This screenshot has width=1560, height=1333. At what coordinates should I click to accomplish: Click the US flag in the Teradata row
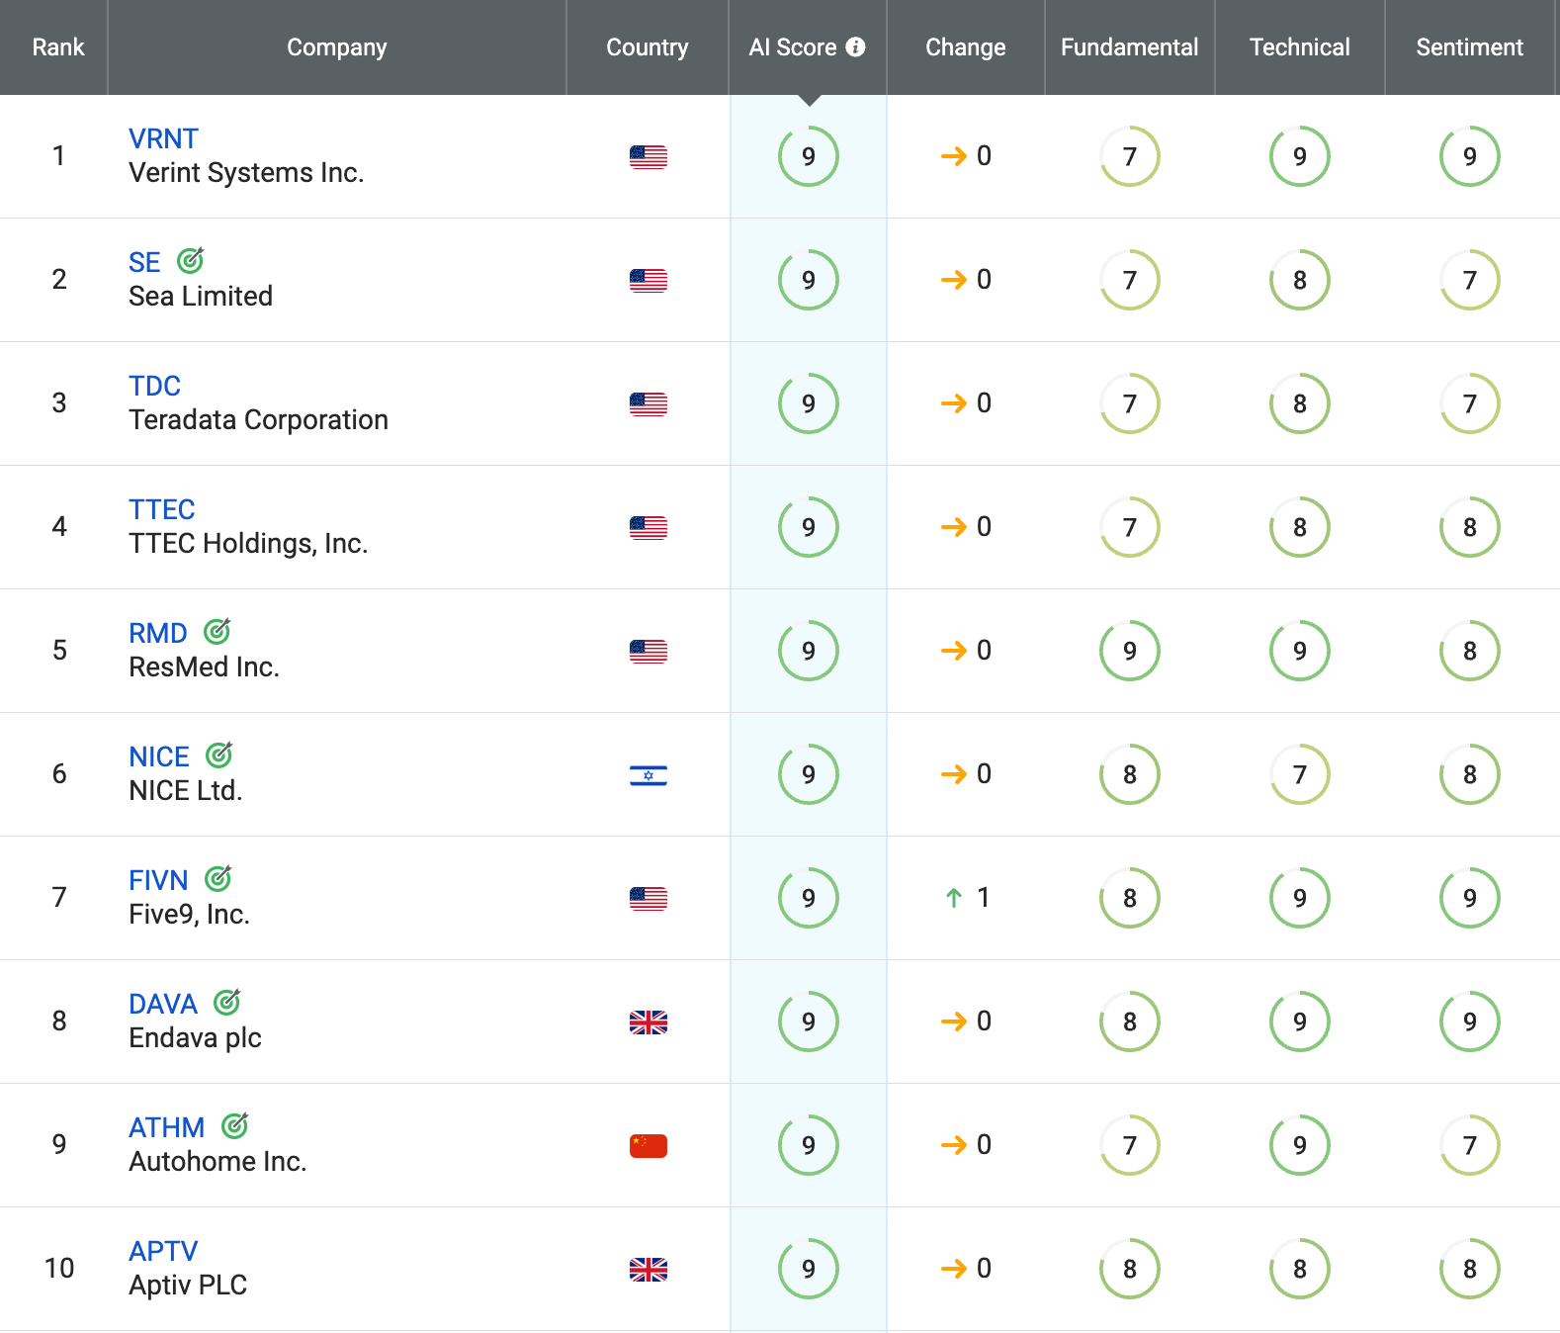[649, 403]
